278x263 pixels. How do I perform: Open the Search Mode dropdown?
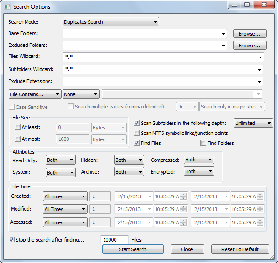click(x=111, y=22)
